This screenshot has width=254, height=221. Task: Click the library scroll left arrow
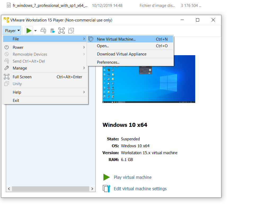coord(9,189)
